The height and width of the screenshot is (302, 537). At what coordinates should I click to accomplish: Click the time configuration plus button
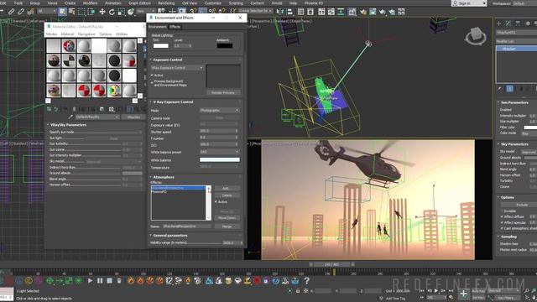click(x=463, y=294)
